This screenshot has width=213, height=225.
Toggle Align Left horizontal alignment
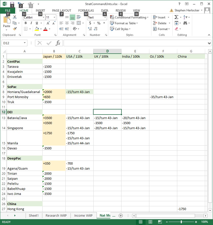pyautogui.click(x=61, y=23)
